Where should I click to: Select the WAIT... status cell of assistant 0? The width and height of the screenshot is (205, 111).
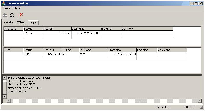click(33, 33)
